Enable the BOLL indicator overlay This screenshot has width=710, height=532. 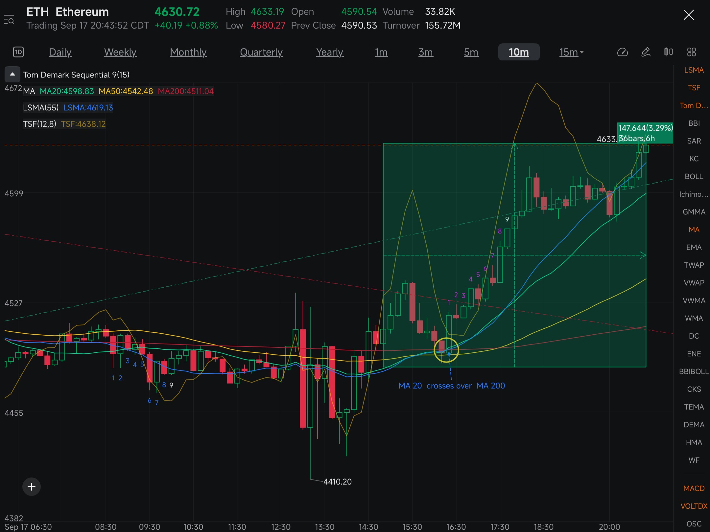click(694, 176)
